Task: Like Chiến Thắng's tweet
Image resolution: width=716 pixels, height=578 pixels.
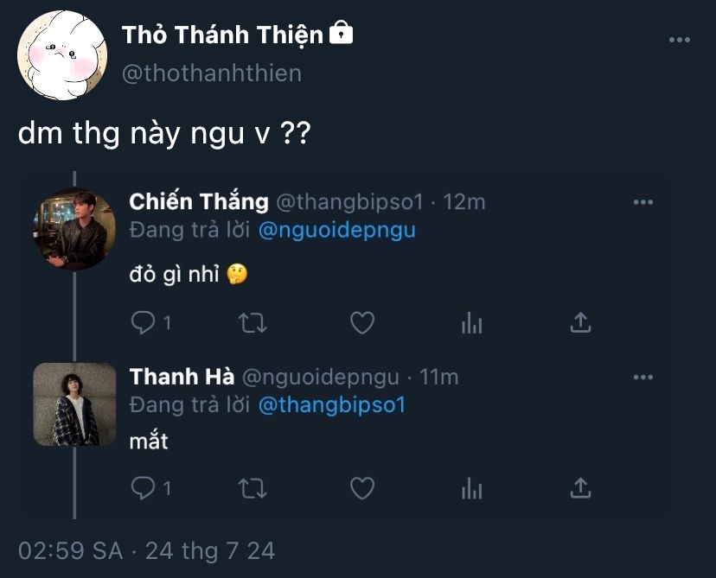Action: [362, 322]
